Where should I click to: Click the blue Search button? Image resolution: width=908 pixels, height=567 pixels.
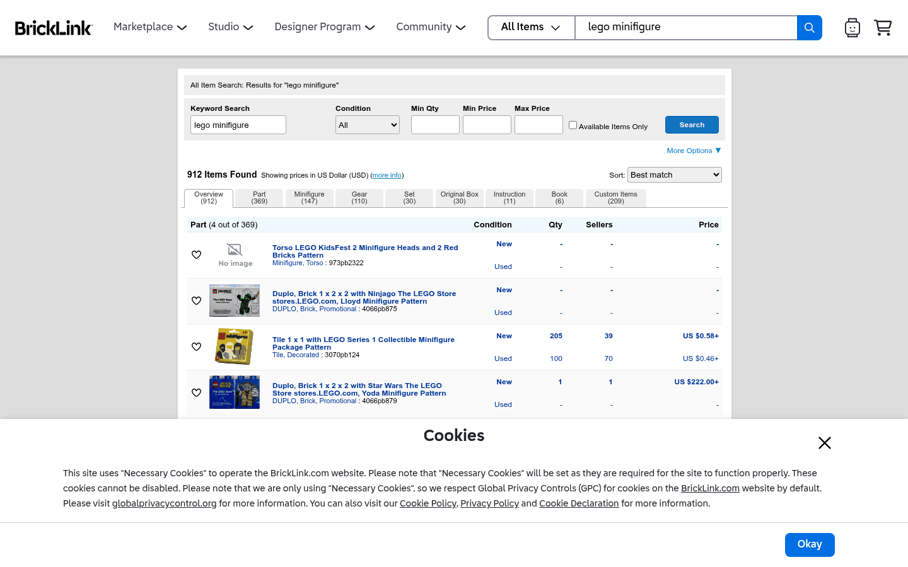tap(692, 125)
